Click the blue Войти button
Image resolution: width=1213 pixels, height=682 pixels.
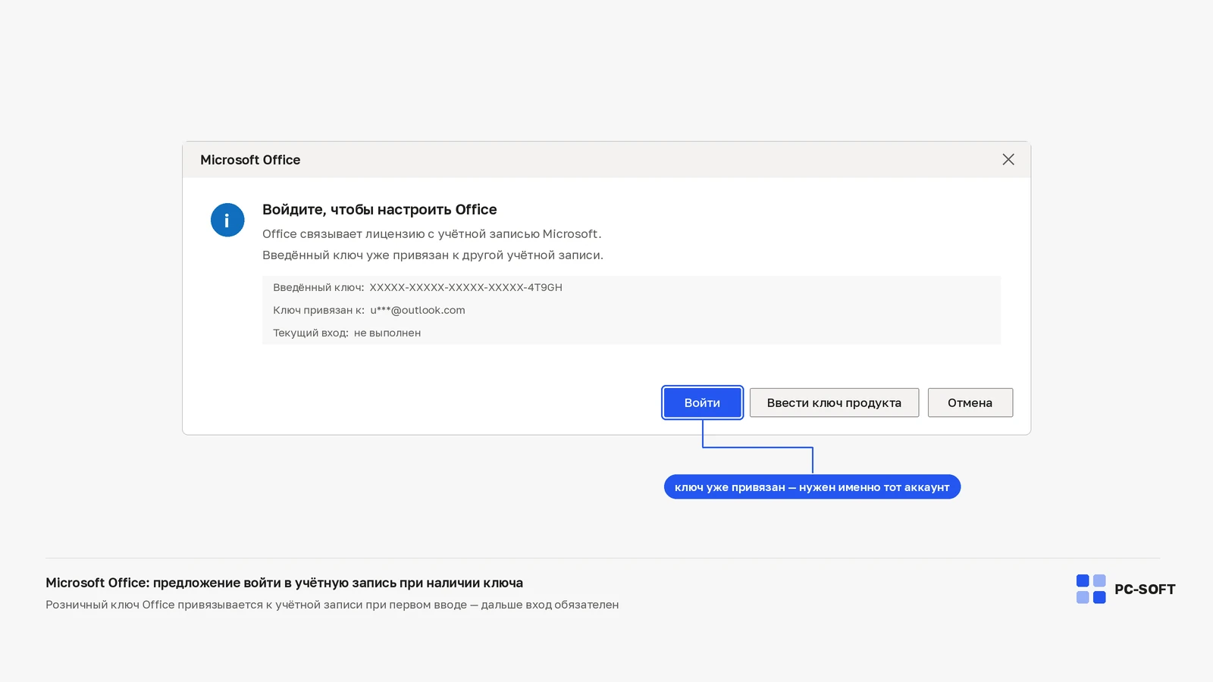pyautogui.click(x=702, y=402)
